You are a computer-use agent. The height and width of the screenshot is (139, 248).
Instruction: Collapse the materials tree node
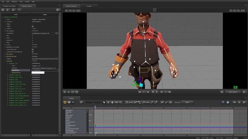5,61
